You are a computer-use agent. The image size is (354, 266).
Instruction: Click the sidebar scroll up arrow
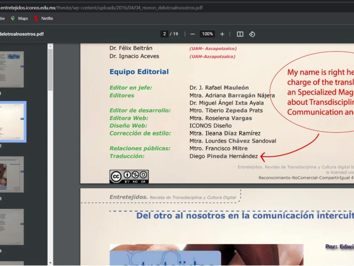click(x=50, y=46)
